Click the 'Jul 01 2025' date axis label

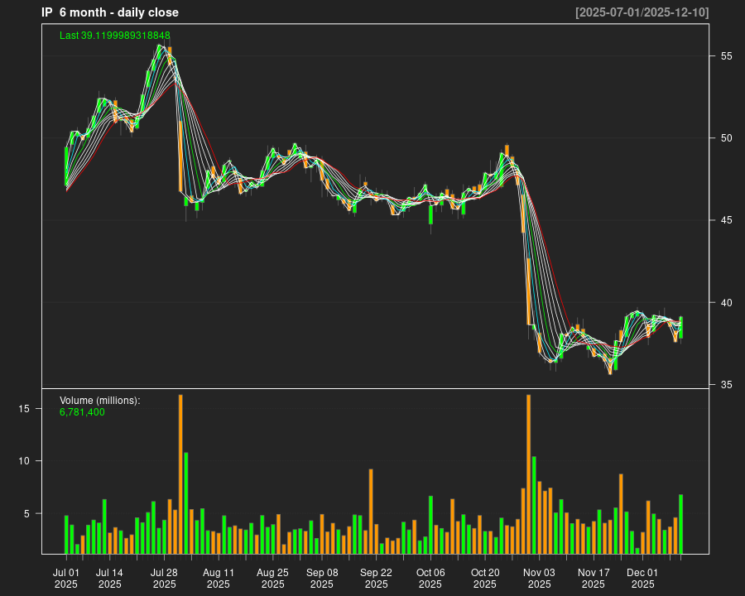pos(66,578)
